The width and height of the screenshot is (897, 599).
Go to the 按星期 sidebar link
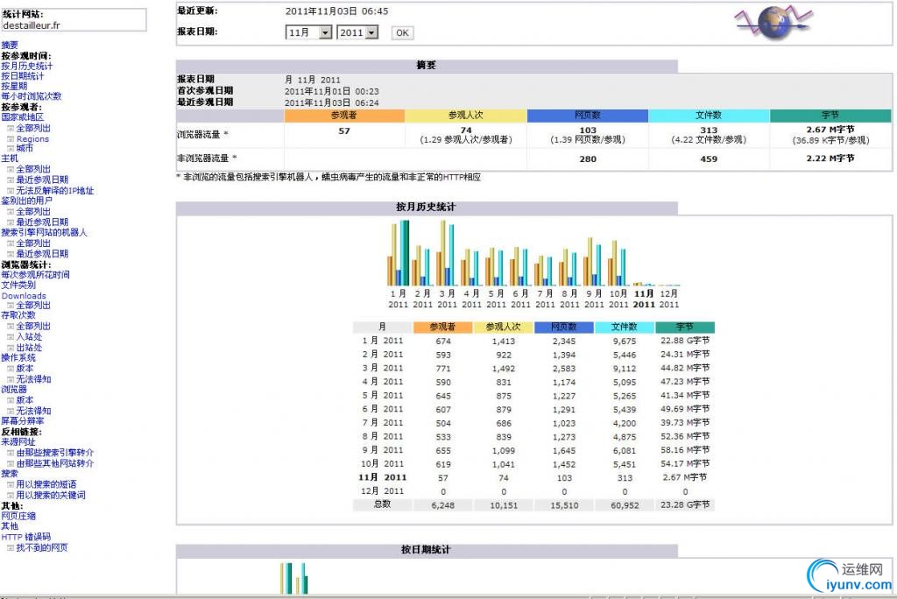(x=14, y=87)
